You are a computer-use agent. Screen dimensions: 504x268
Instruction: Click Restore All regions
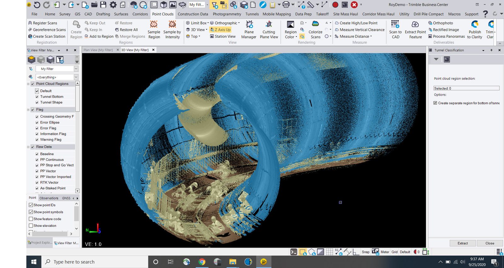pyautogui.click(x=126, y=30)
